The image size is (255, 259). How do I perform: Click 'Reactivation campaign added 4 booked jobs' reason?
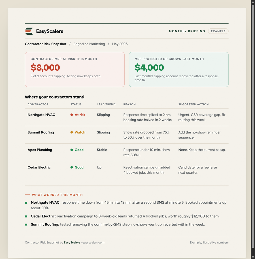point(147,170)
